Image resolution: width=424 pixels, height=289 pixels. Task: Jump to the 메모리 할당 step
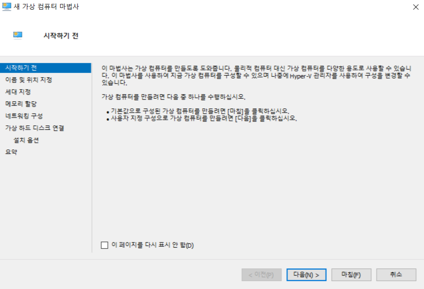tap(21, 104)
